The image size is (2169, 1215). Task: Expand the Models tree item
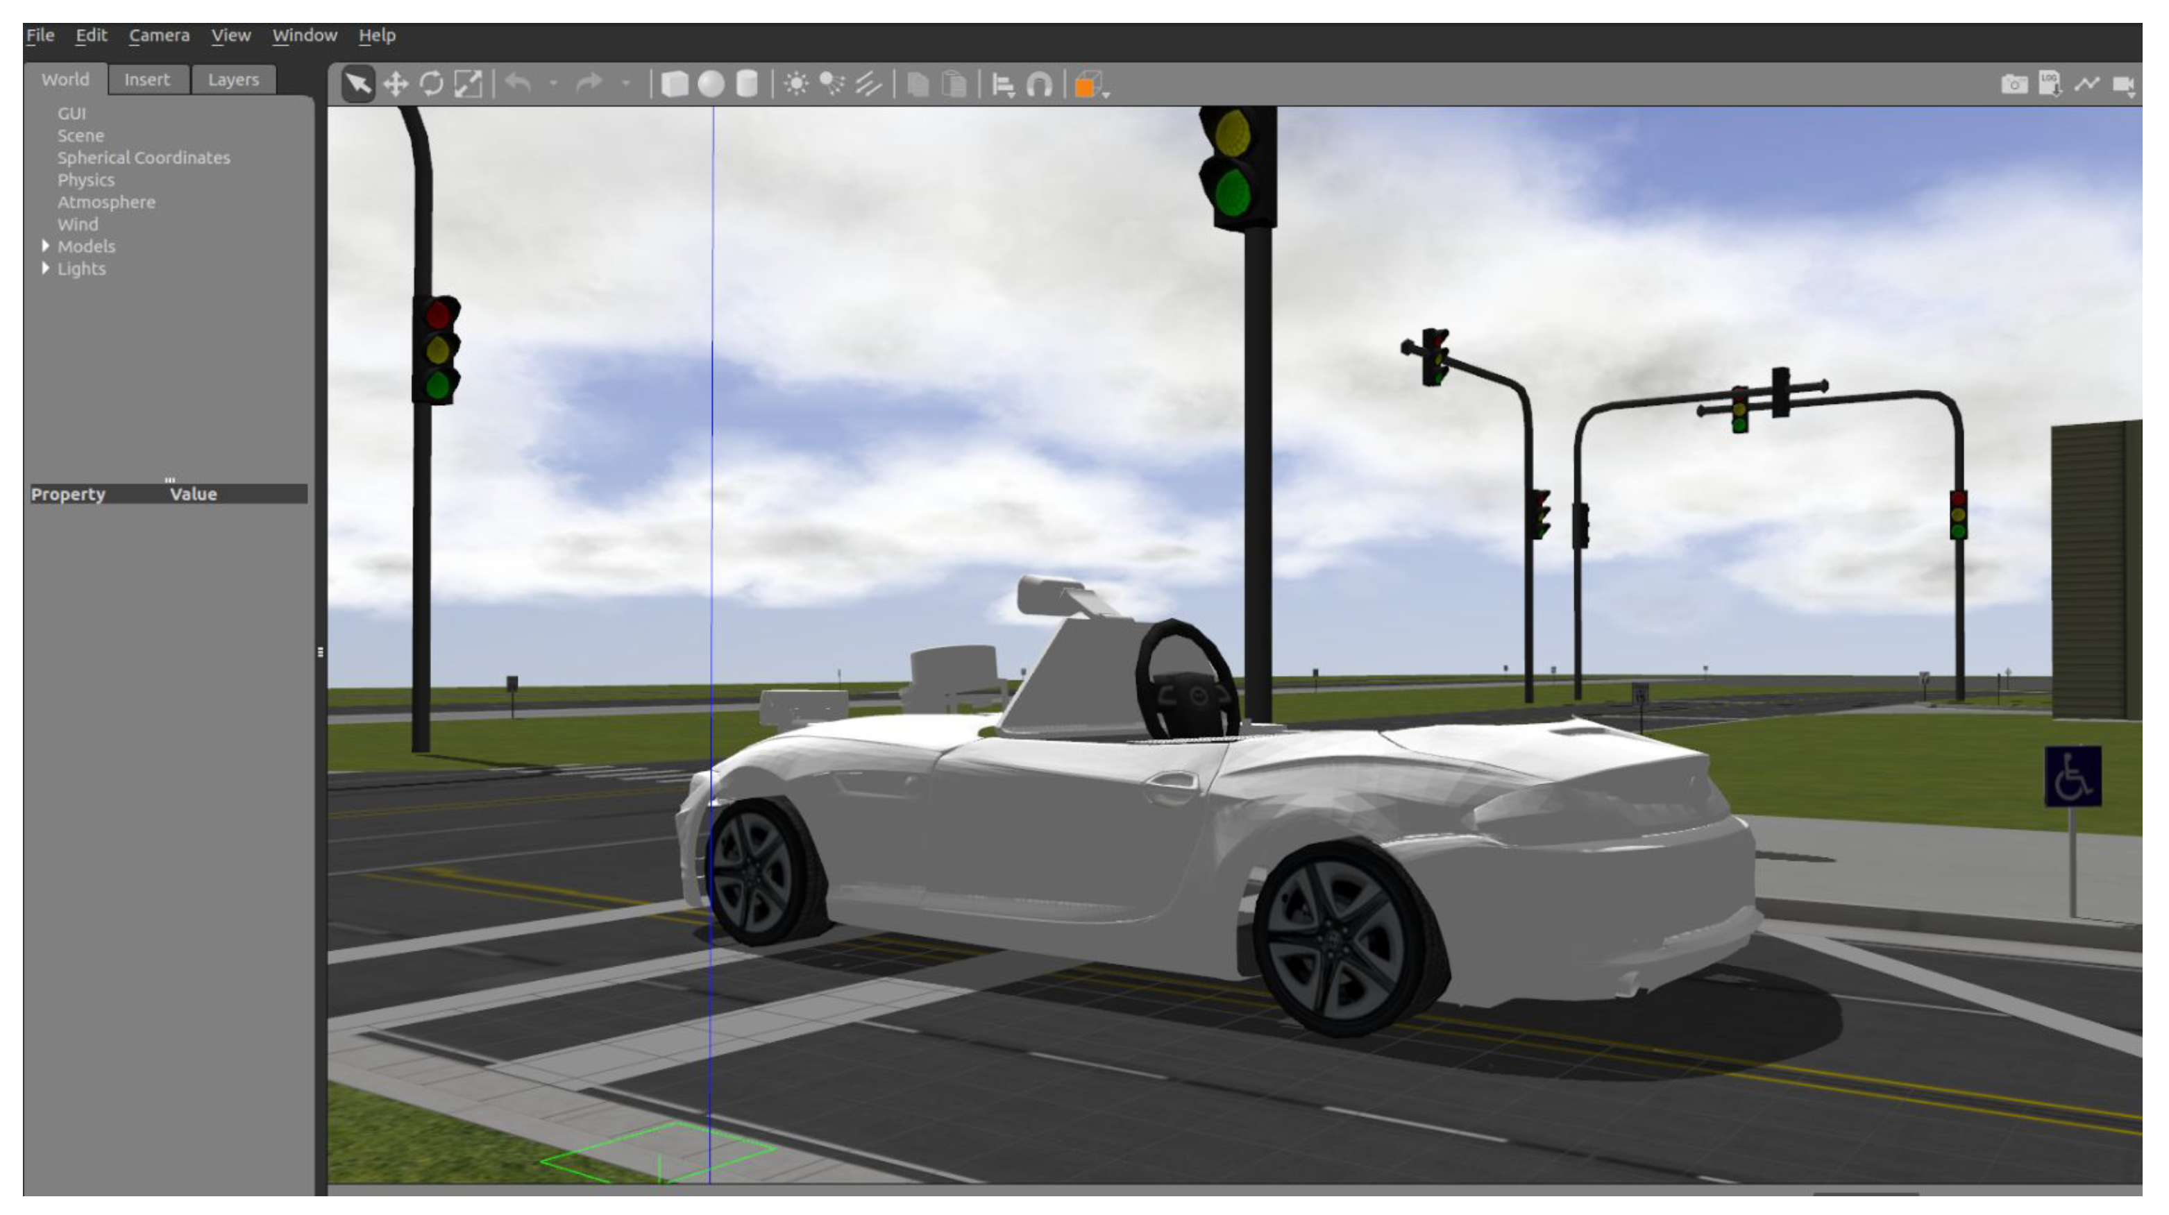(x=46, y=246)
